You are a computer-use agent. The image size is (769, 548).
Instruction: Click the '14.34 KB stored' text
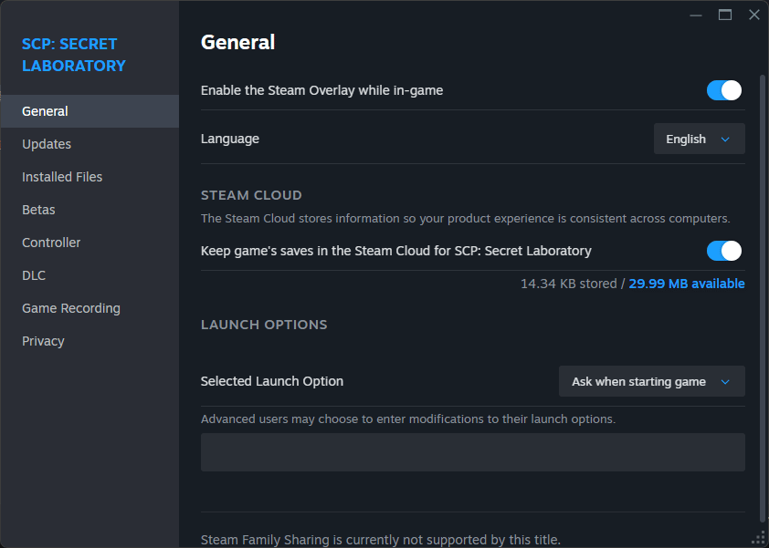click(568, 284)
